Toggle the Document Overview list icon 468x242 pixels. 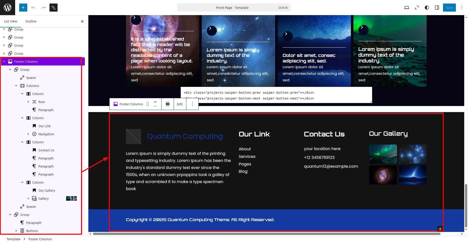coord(54,8)
